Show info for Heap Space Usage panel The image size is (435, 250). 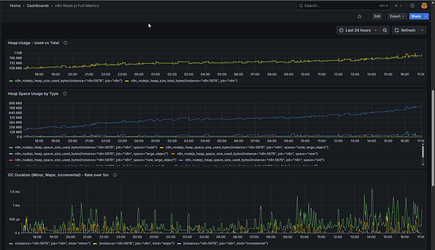pyautogui.click(x=65, y=94)
